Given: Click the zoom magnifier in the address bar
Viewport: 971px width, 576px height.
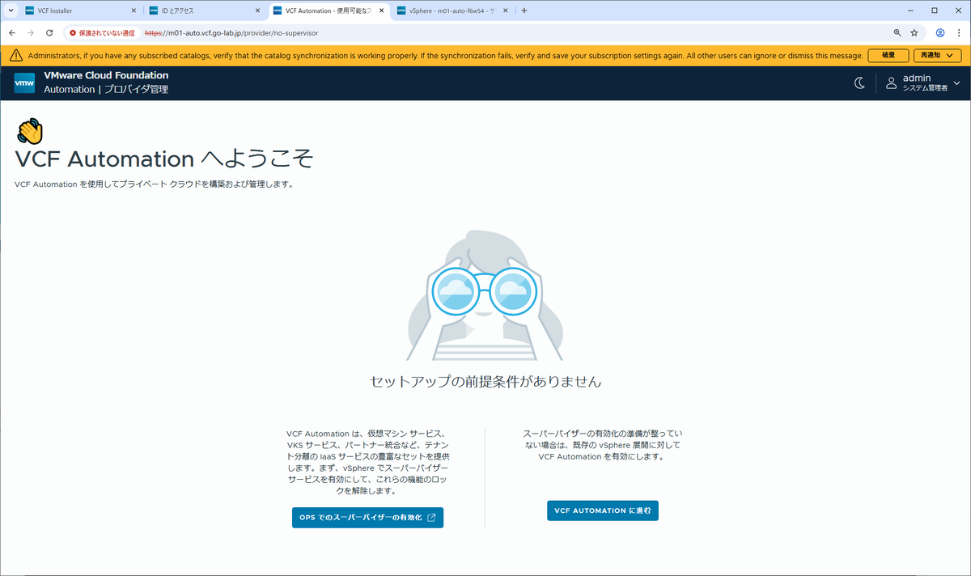Looking at the screenshot, I should point(896,34).
